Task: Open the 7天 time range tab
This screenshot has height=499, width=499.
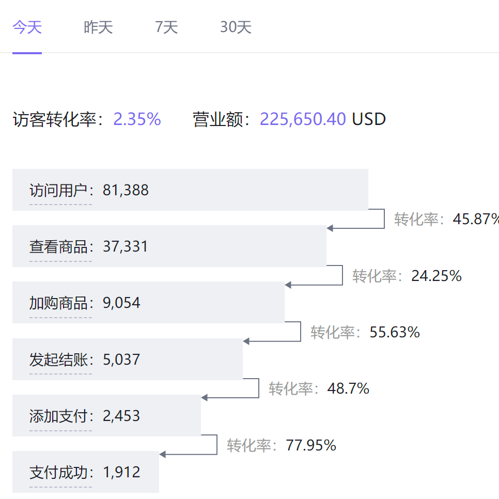Action: click(166, 27)
